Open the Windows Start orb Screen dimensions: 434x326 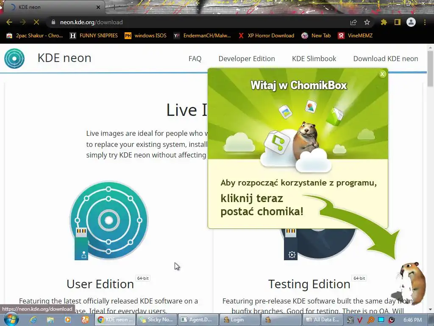(11, 319)
